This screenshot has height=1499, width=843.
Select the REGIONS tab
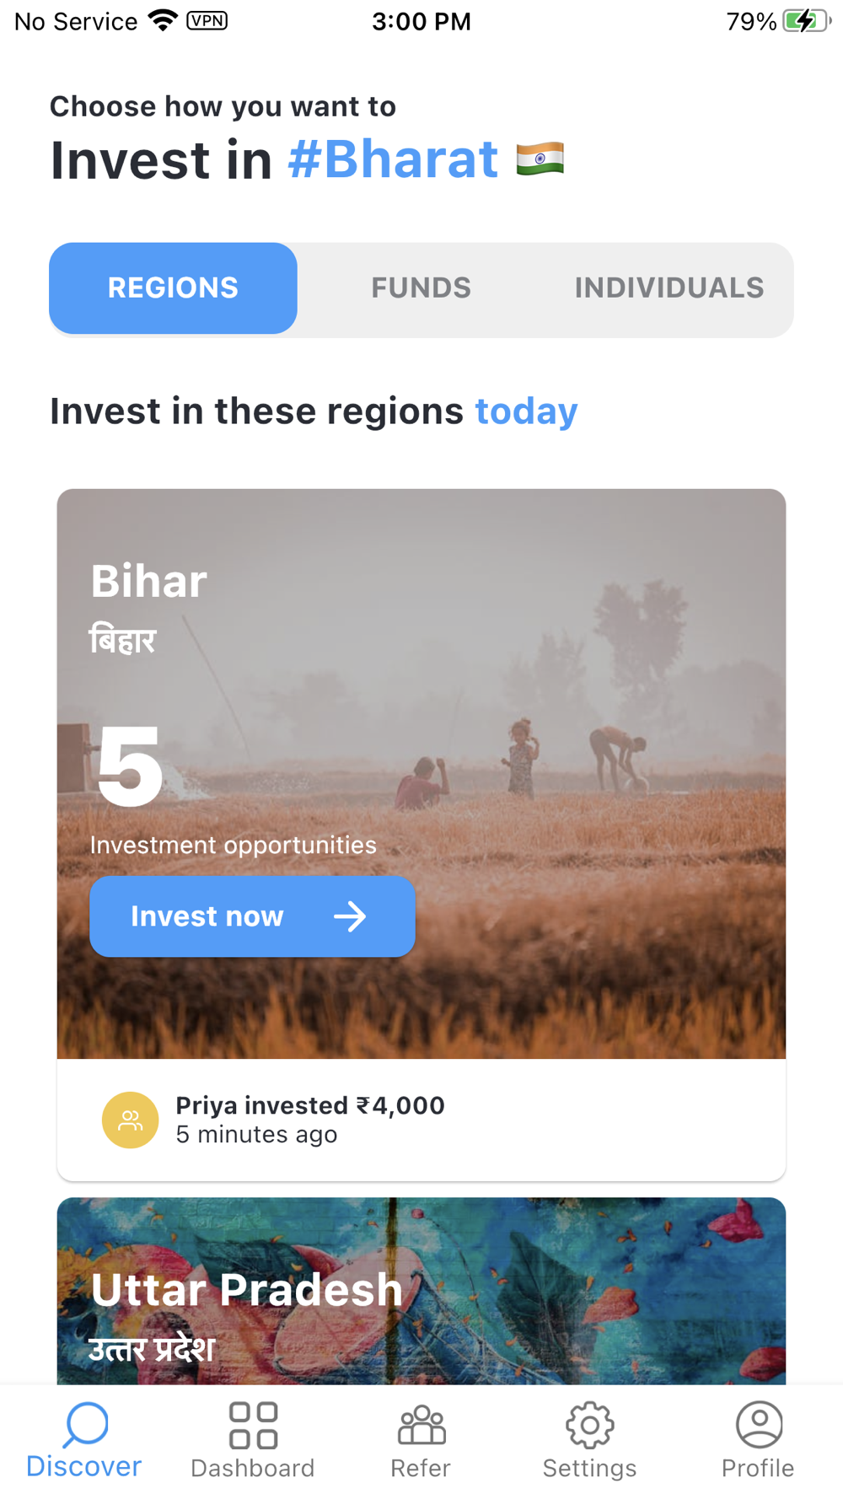coord(173,288)
